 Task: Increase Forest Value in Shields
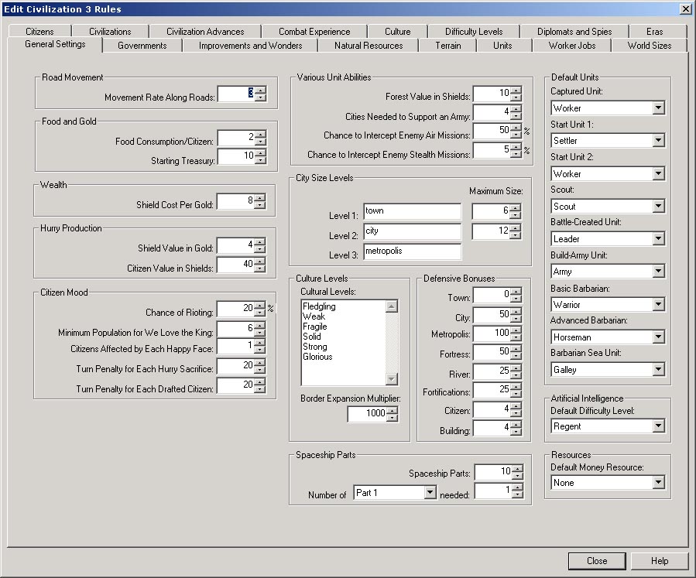[x=516, y=90]
